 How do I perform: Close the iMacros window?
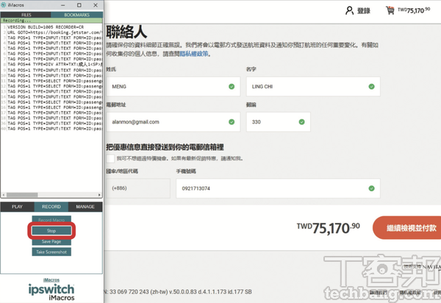point(96,5)
